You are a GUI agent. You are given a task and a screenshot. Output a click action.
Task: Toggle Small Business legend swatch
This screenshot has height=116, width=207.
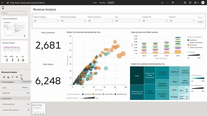click(x=115, y=94)
